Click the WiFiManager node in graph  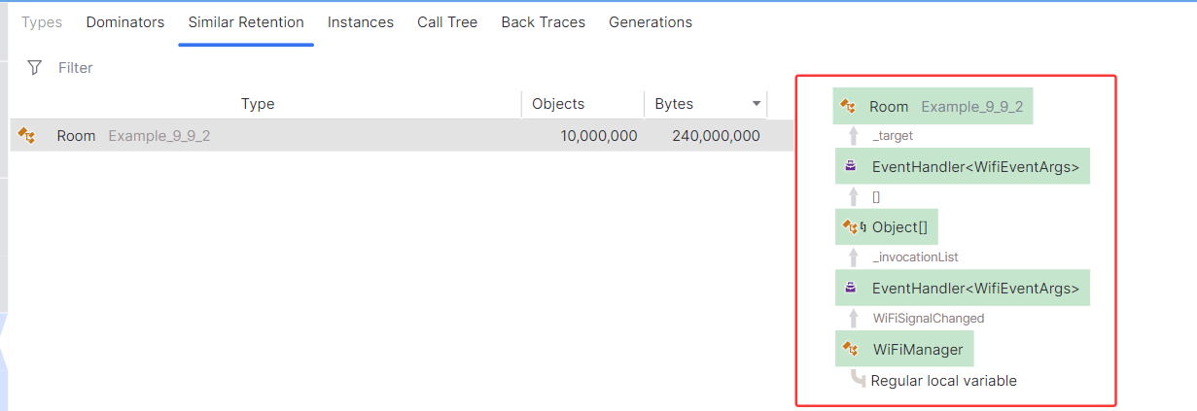pos(904,349)
